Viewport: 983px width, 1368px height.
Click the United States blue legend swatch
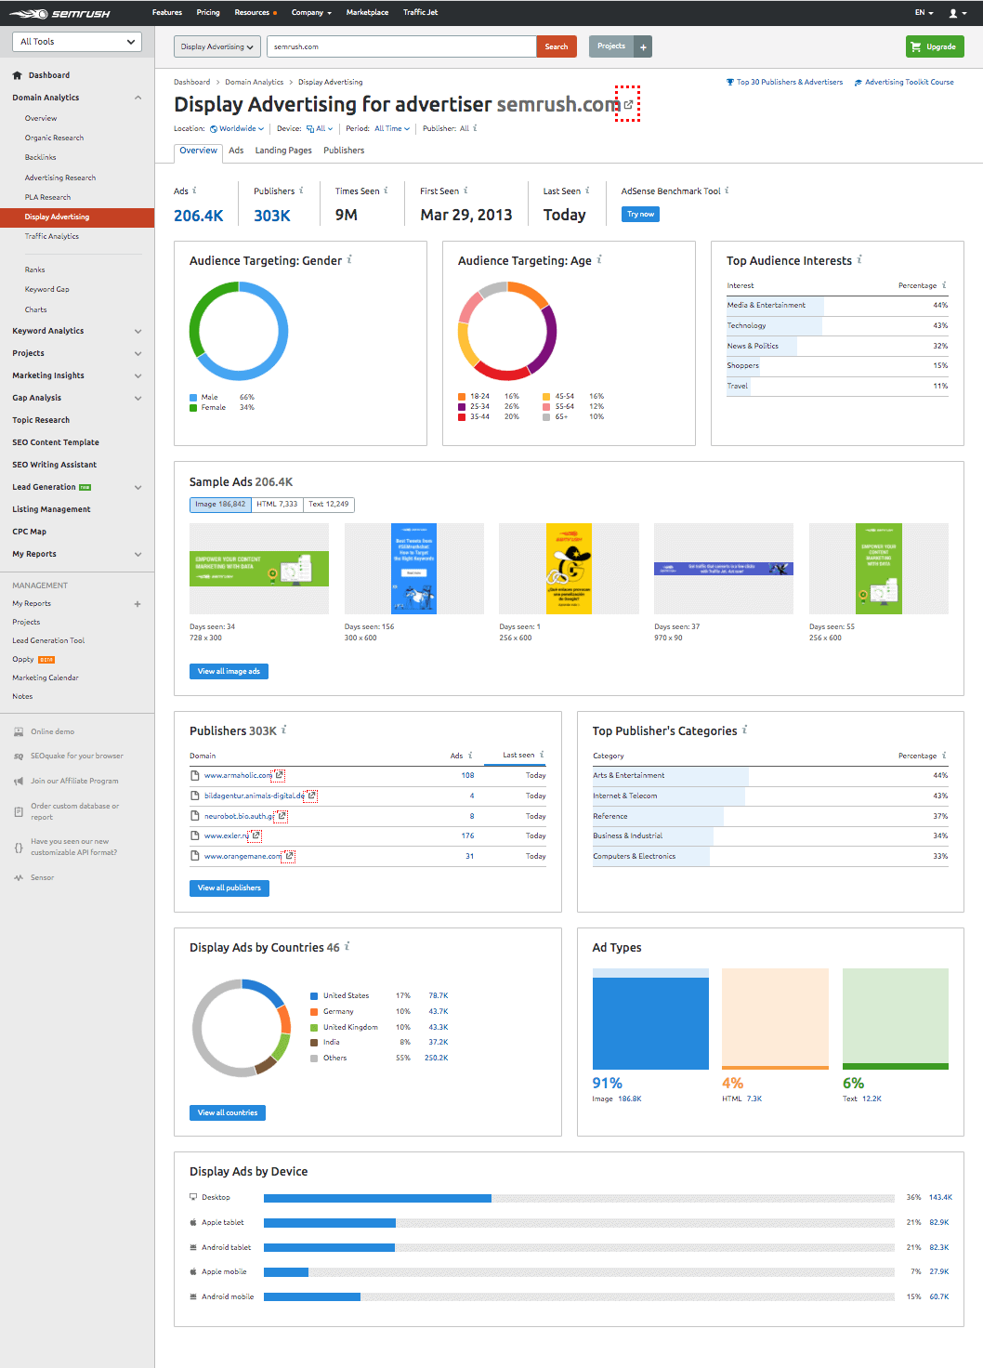(x=314, y=996)
